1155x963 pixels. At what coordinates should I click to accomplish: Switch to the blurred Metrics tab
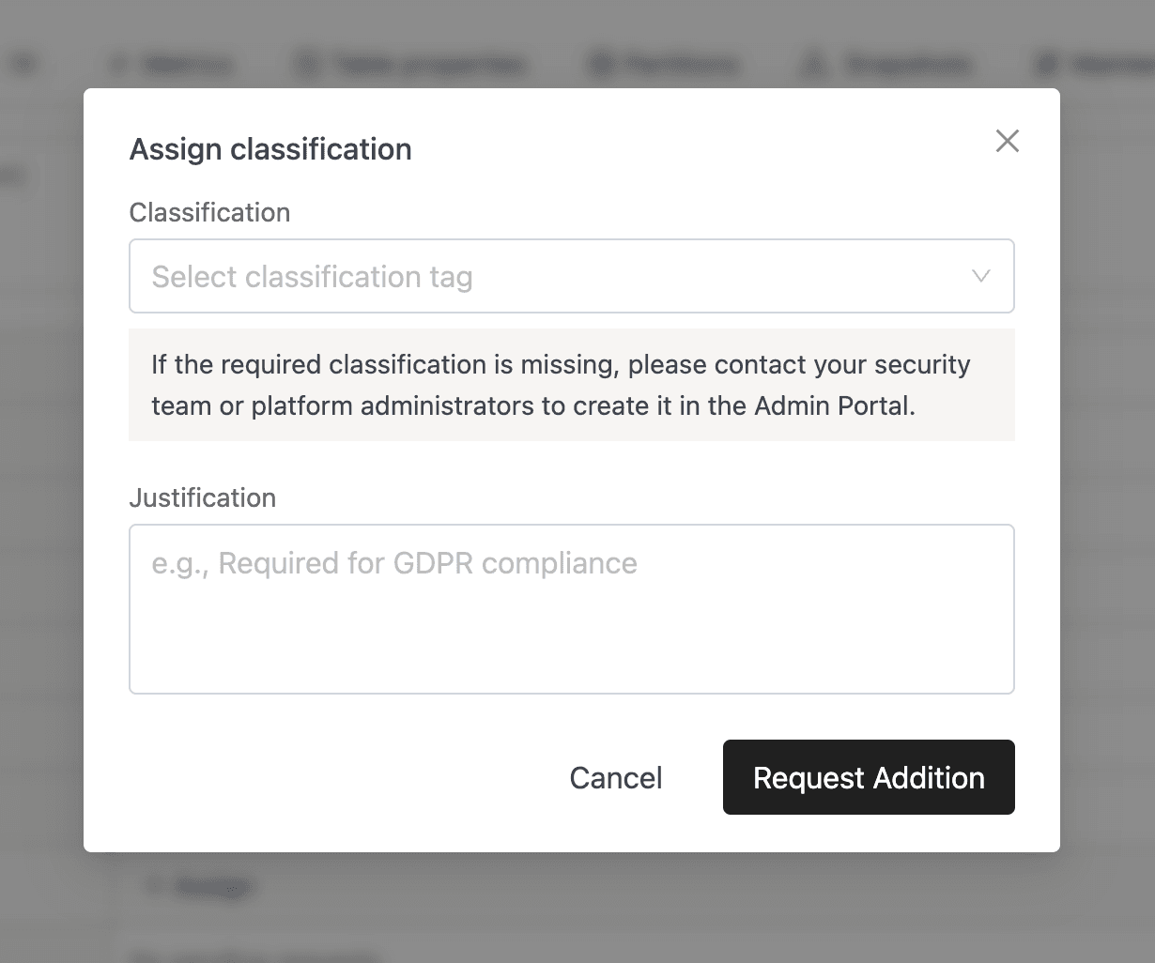pos(186,65)
